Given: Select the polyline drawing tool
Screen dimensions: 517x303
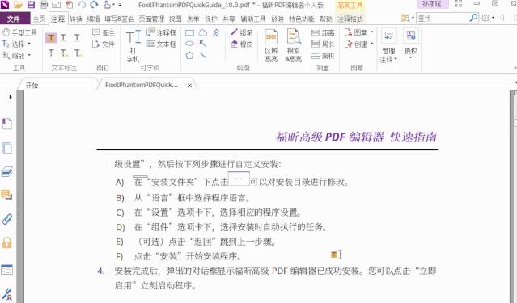Looking at the screenshot, I should (216, 32).
